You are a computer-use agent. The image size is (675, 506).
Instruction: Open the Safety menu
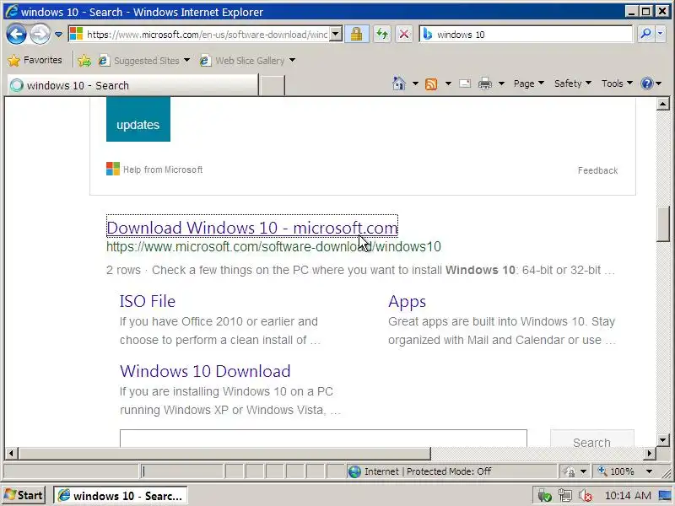tap(573, 83)
